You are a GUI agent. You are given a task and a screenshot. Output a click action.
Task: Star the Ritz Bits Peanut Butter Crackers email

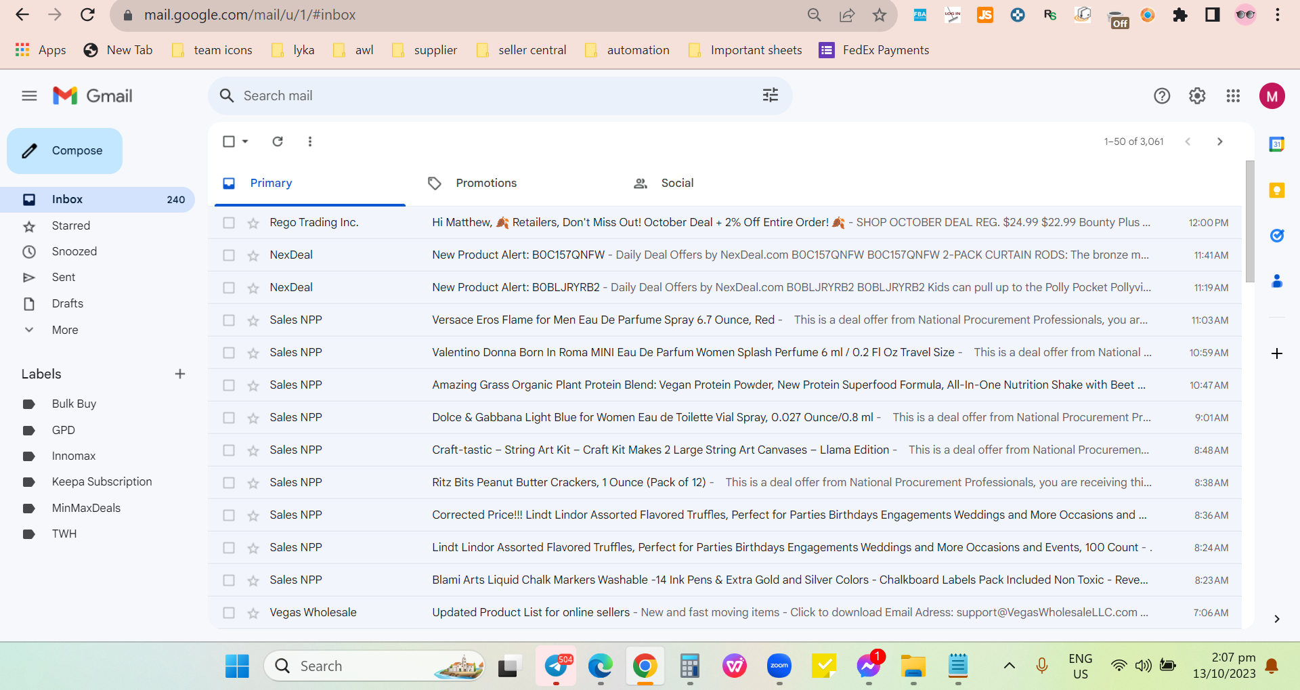[253, 483]
